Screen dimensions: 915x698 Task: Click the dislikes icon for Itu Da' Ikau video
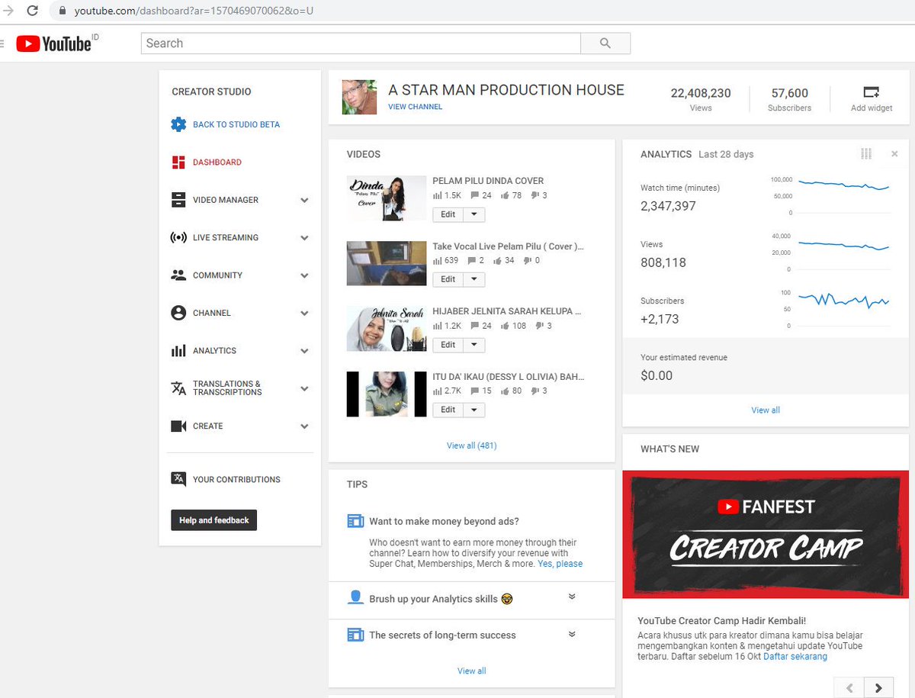(x=535, y=391)
